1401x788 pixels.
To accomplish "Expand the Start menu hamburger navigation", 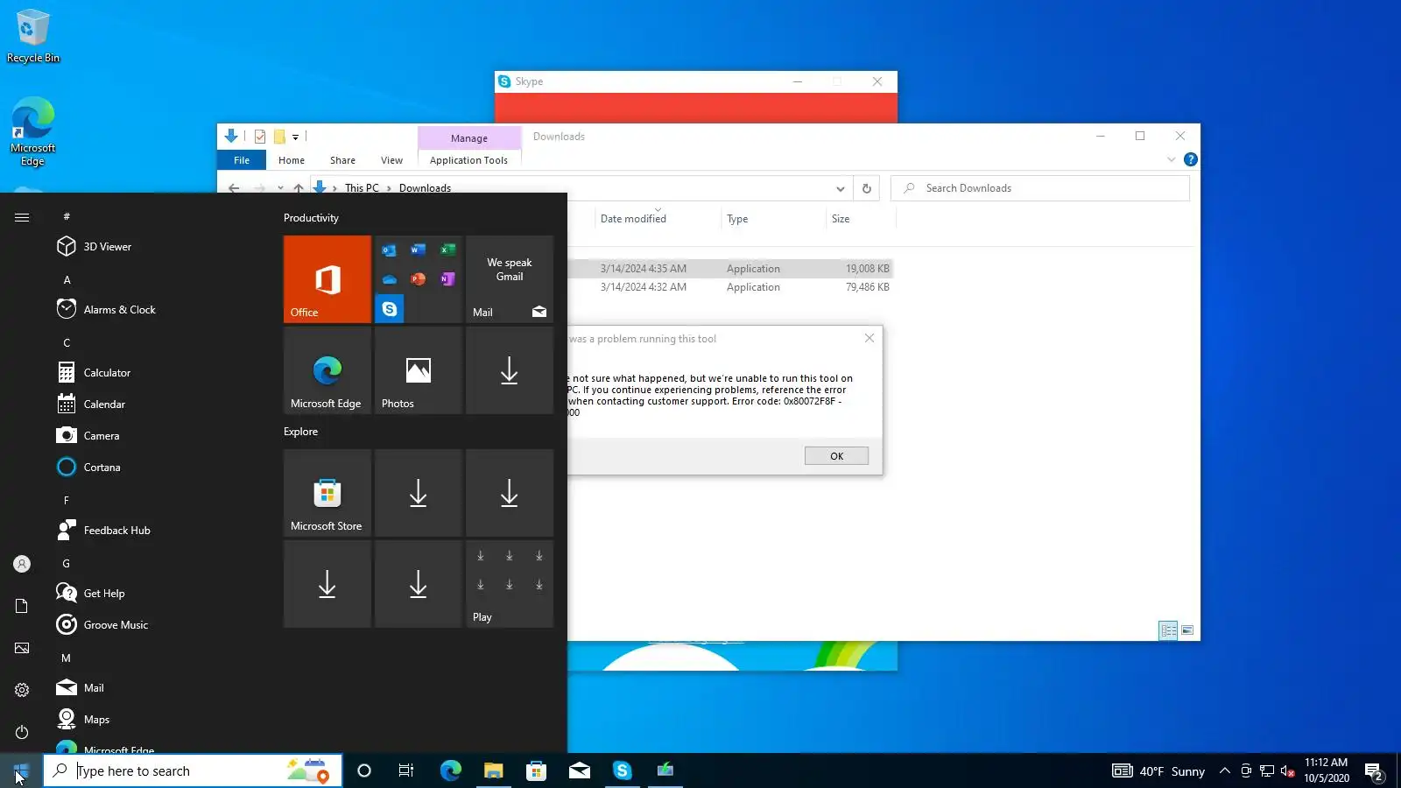I will click(x=22, y=217).
